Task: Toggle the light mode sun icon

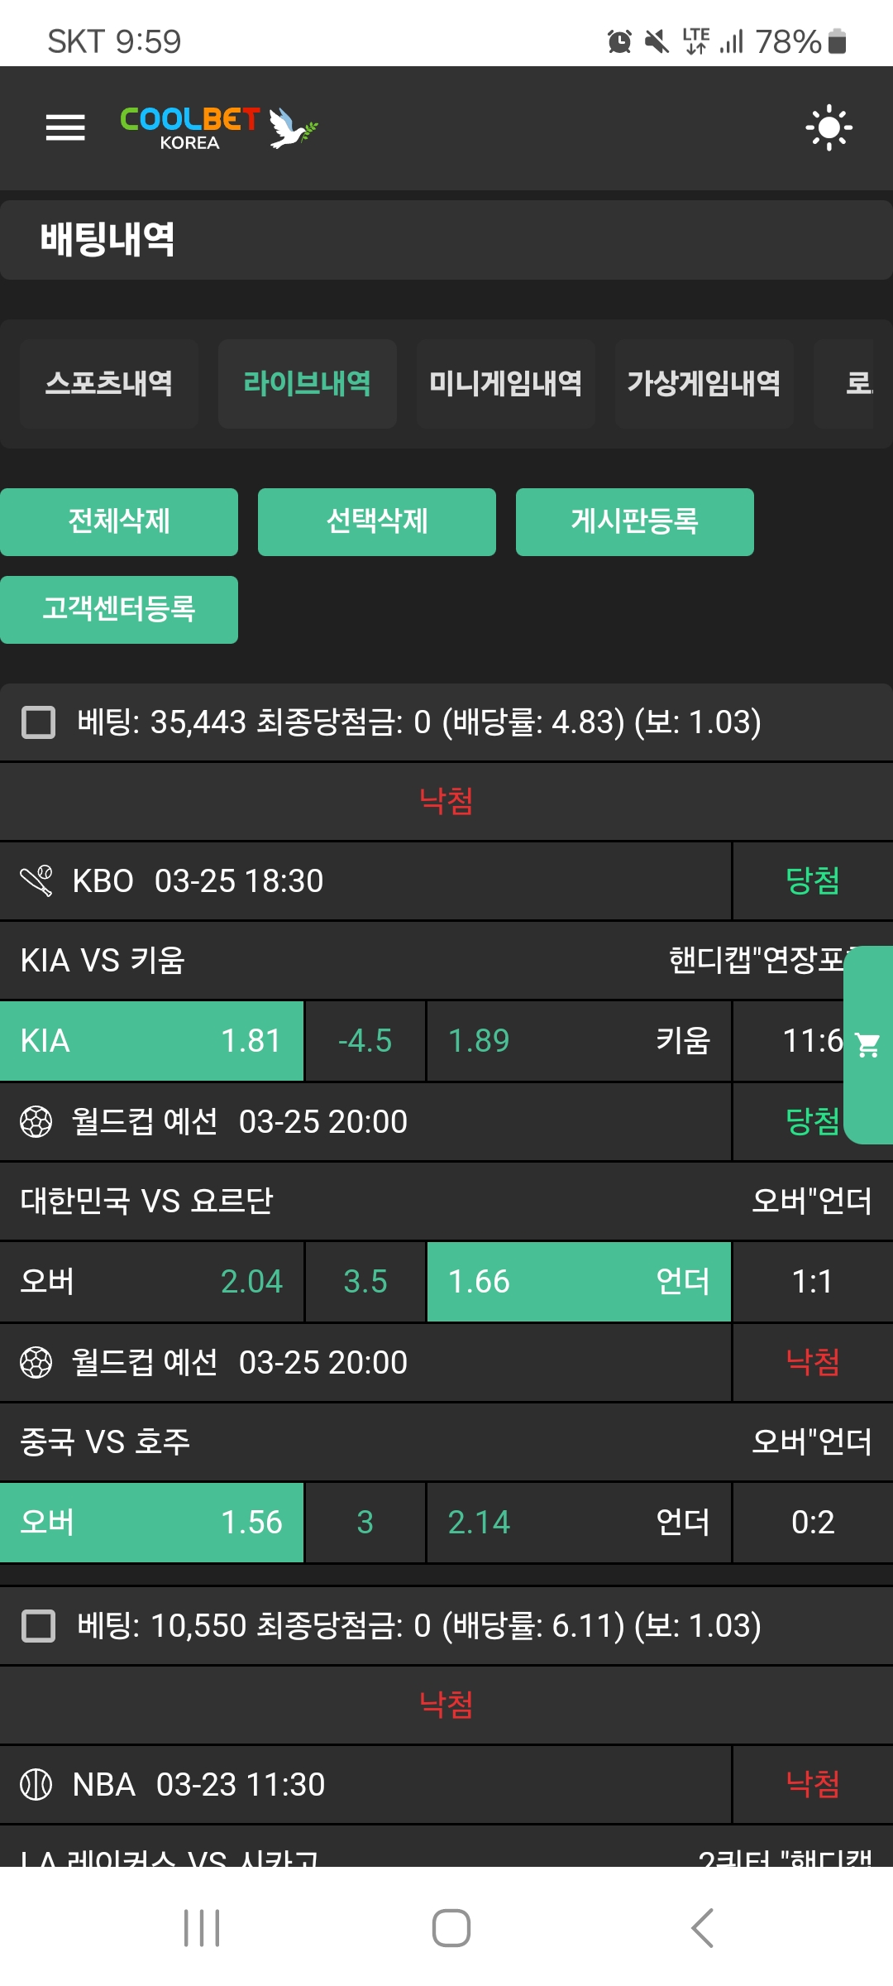Action: [x=829, y=127]
